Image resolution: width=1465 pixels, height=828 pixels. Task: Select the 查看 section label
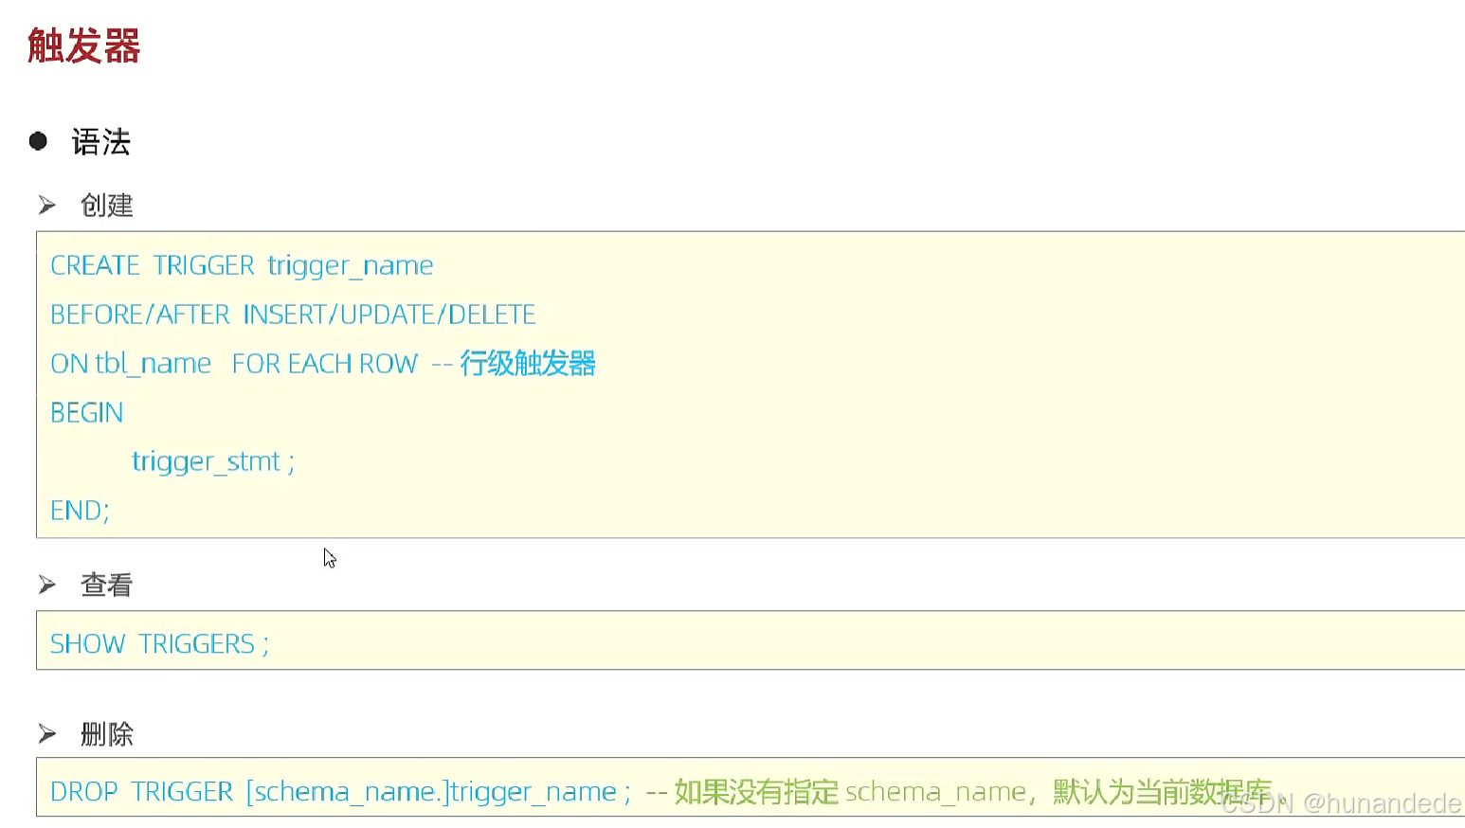coord(107,585)
